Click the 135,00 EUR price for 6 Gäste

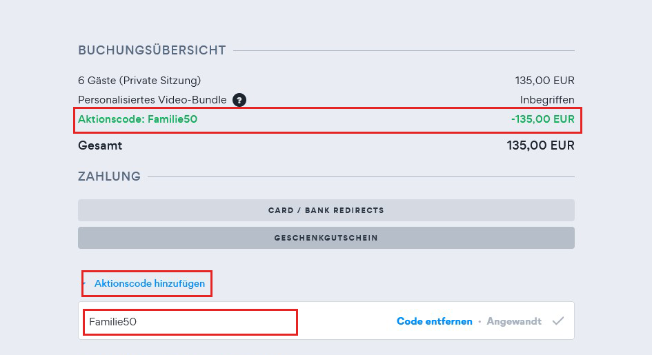point(544,81)
